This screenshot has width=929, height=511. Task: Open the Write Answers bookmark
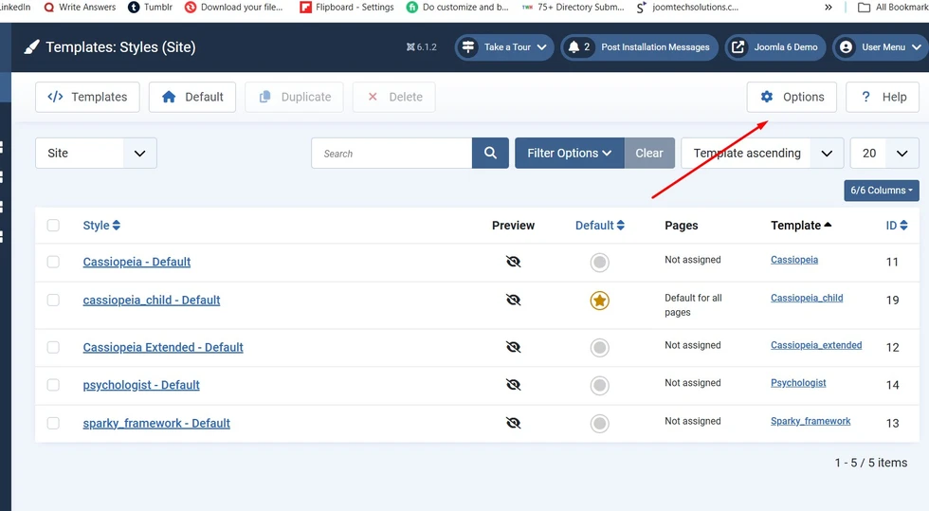click(80, 8)
